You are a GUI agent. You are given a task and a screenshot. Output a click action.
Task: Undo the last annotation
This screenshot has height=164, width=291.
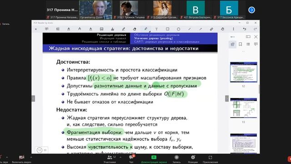coord(245,29)
